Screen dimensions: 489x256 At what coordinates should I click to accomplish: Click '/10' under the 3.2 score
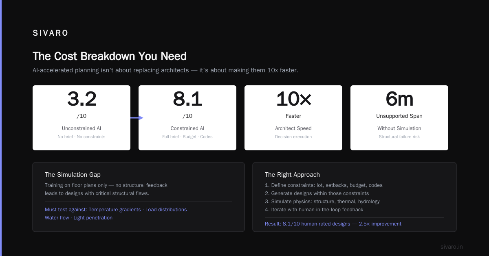pos(81,116)
